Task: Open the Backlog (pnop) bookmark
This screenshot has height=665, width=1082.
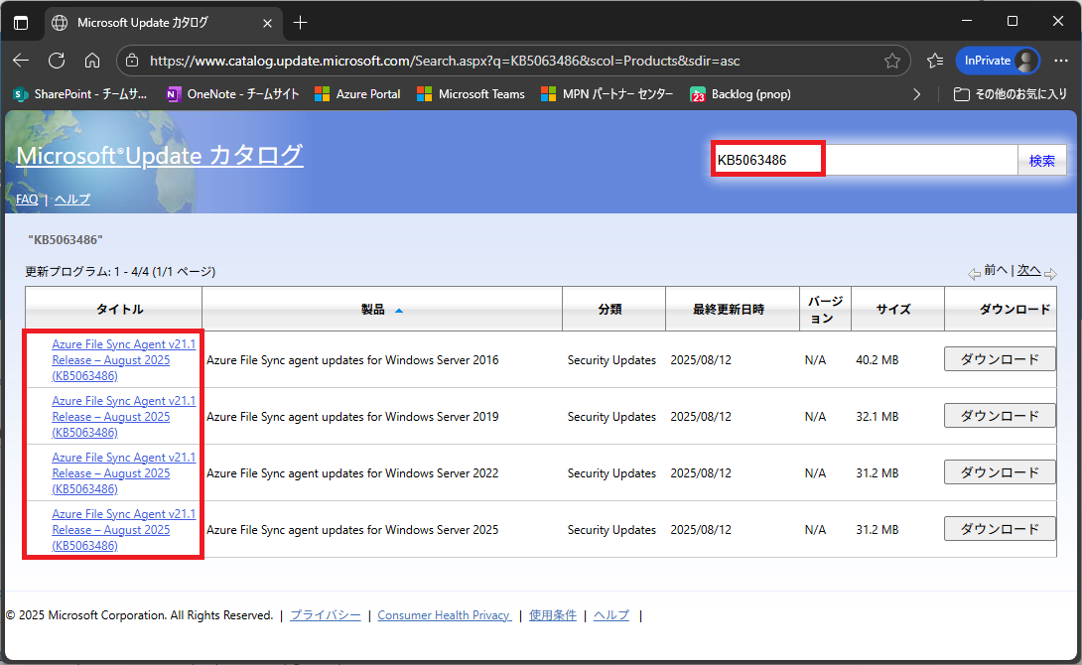Action: (x=741, y=94)
